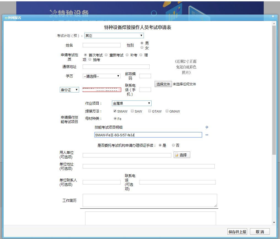Click inside the 姓名 input field
This screenshot has height=239, width=280.
point(101,45)
